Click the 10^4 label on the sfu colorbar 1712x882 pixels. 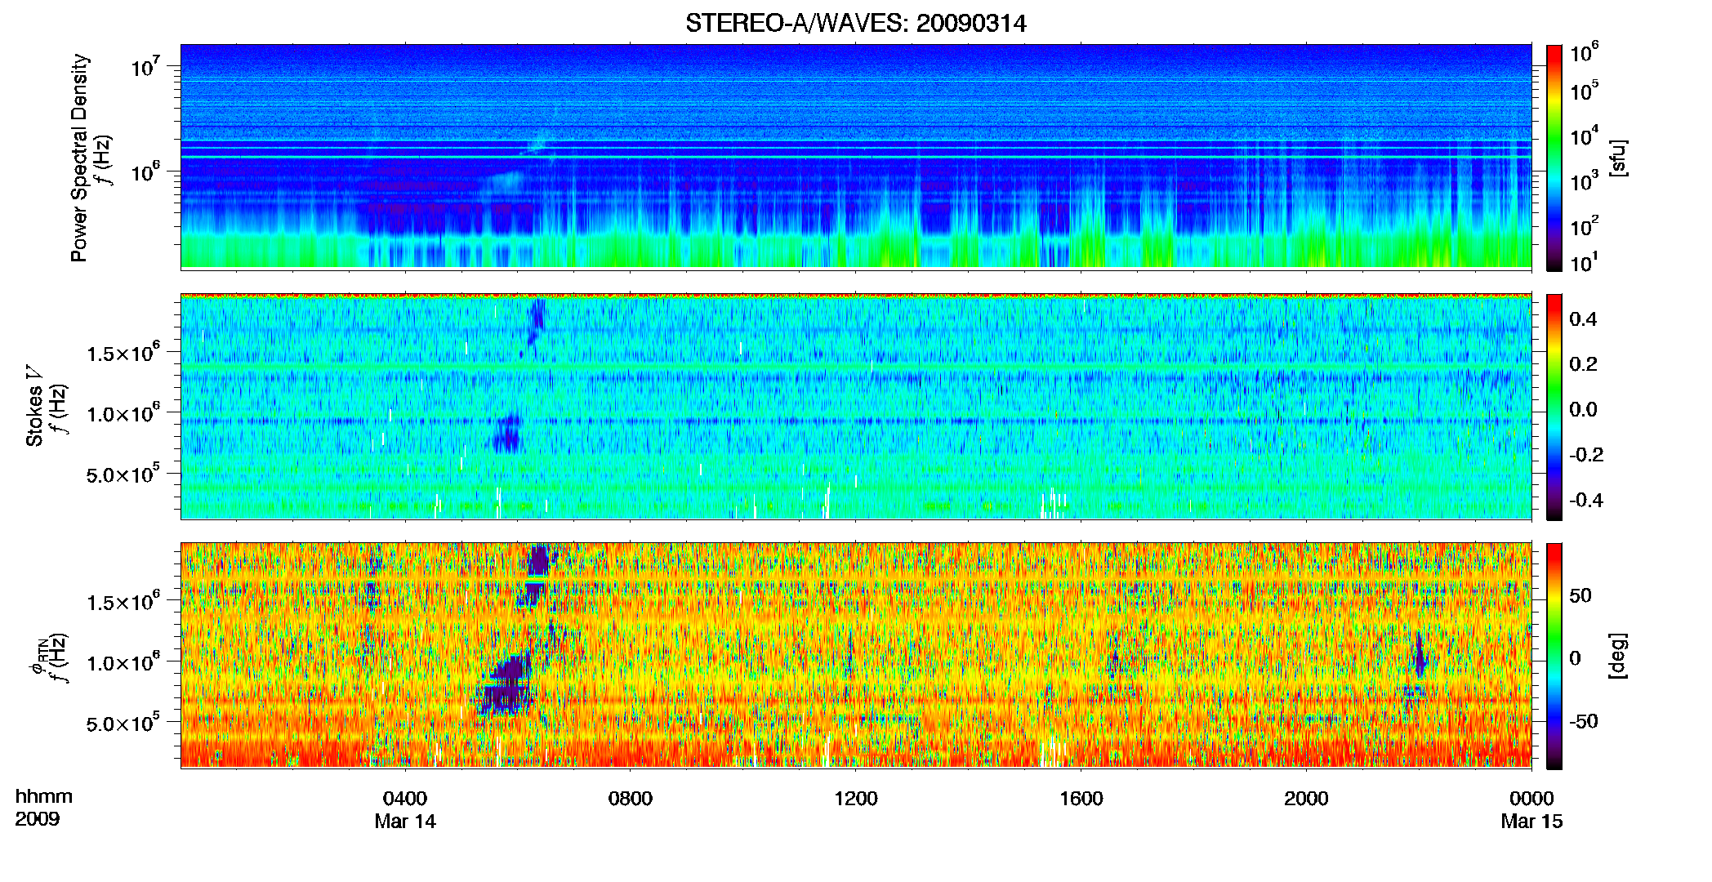pyautogui.click(x=1585, y=136)
